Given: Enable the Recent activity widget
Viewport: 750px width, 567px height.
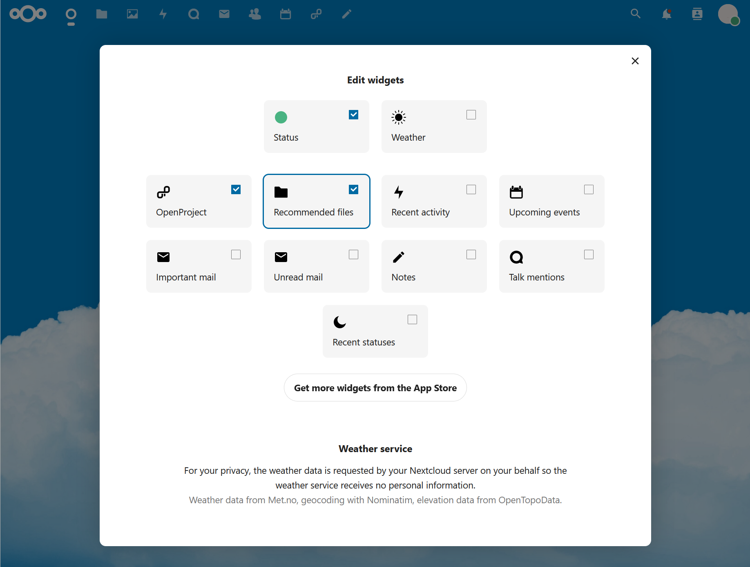Looking at the screenshot, I should (471, 189).
